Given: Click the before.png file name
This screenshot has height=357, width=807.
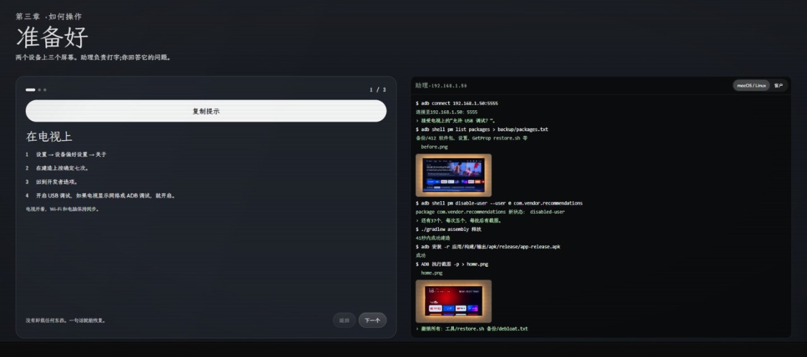Looking at the screenshot, I should tap(434, 147).
